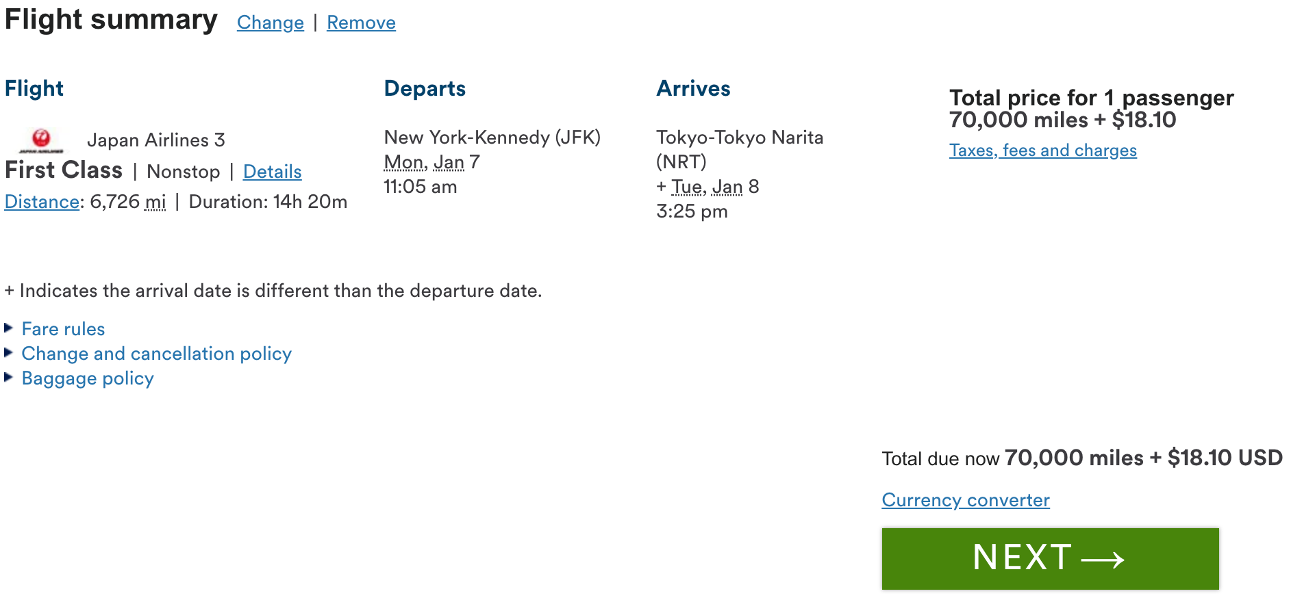The height and width of the screenshot is (613, 1315).
Task: Open the flight Details link
Action: pyautogui.click(x=272, y=172)
